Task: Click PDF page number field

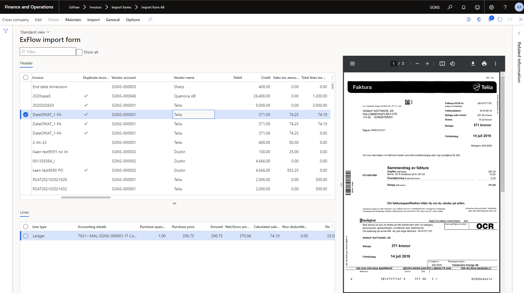Action: tap(394, 64)
